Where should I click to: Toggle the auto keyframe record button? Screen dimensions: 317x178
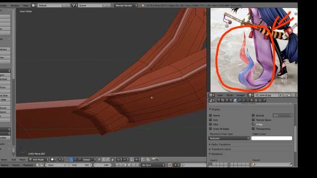170,165
